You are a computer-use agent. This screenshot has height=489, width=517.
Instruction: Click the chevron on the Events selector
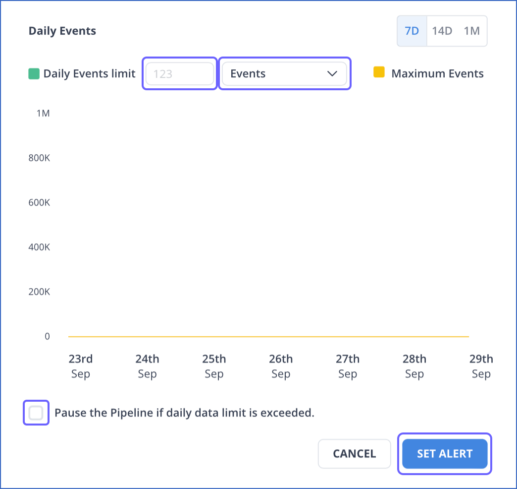pos(333,73)
